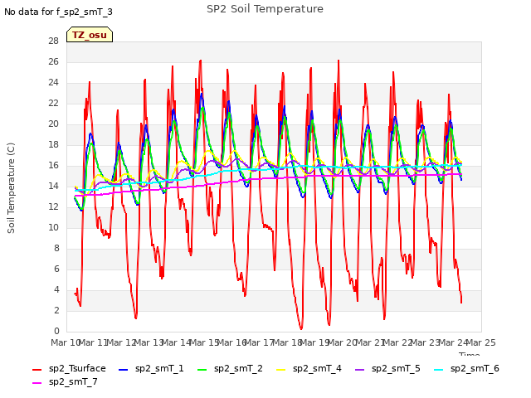Click the green sp2_smT_2 legend swatch
The image size is (531, 398).
(202, 370)
